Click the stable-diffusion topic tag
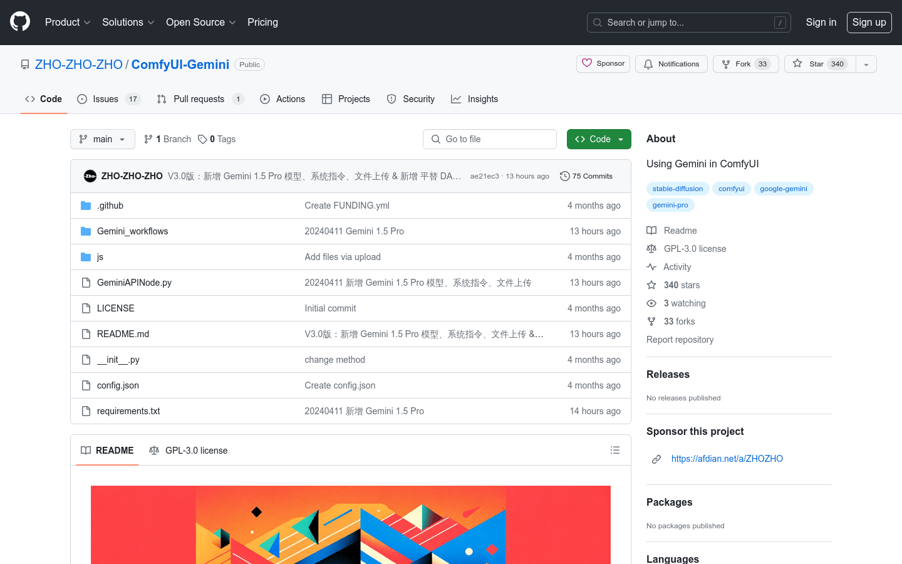Screen dimensions: 902x564 pyautogui.click(x=678, y=189)
